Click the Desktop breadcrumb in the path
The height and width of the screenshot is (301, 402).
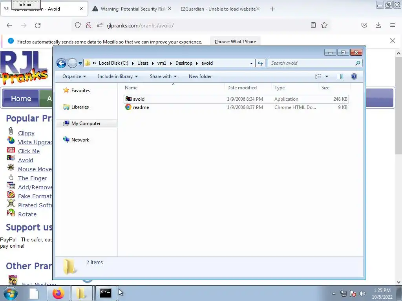click(184, 63)
